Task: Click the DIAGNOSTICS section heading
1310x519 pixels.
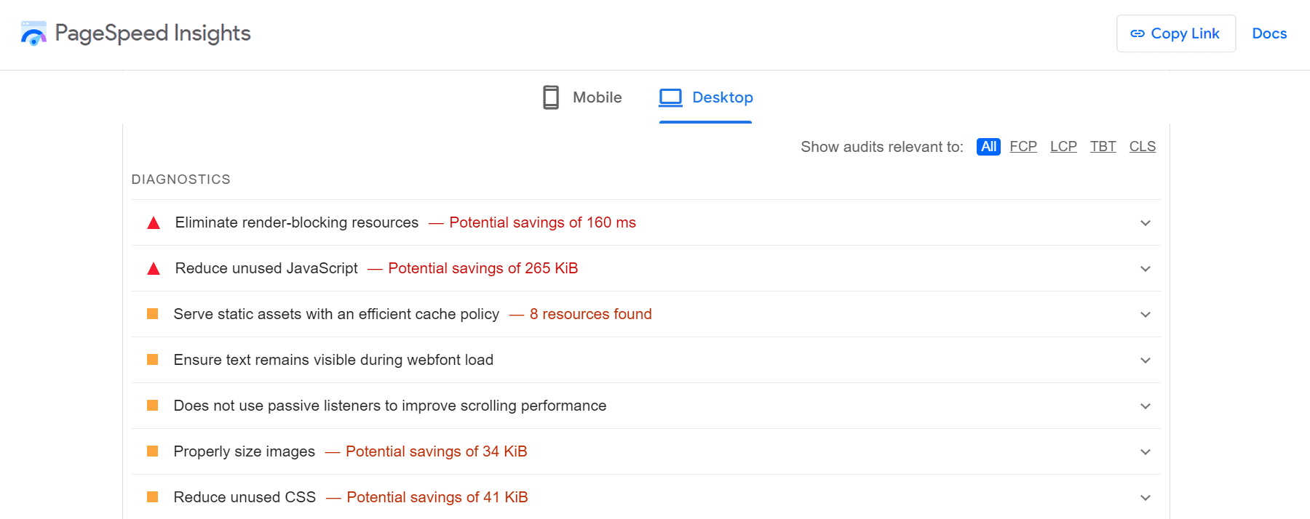Action: pos(180,180)
